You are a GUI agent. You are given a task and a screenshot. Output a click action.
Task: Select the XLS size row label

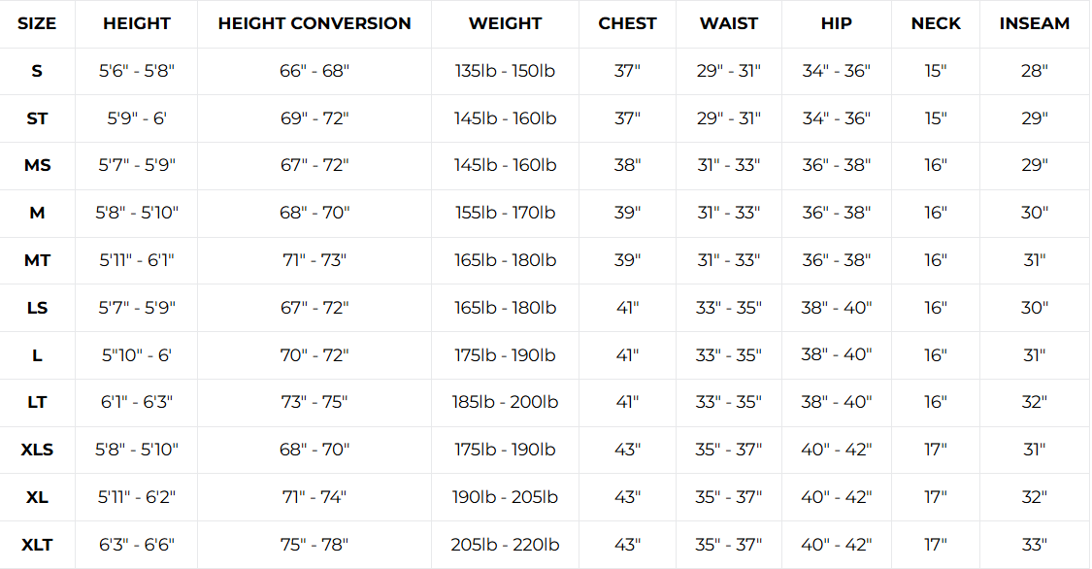[x=37, y=450]
